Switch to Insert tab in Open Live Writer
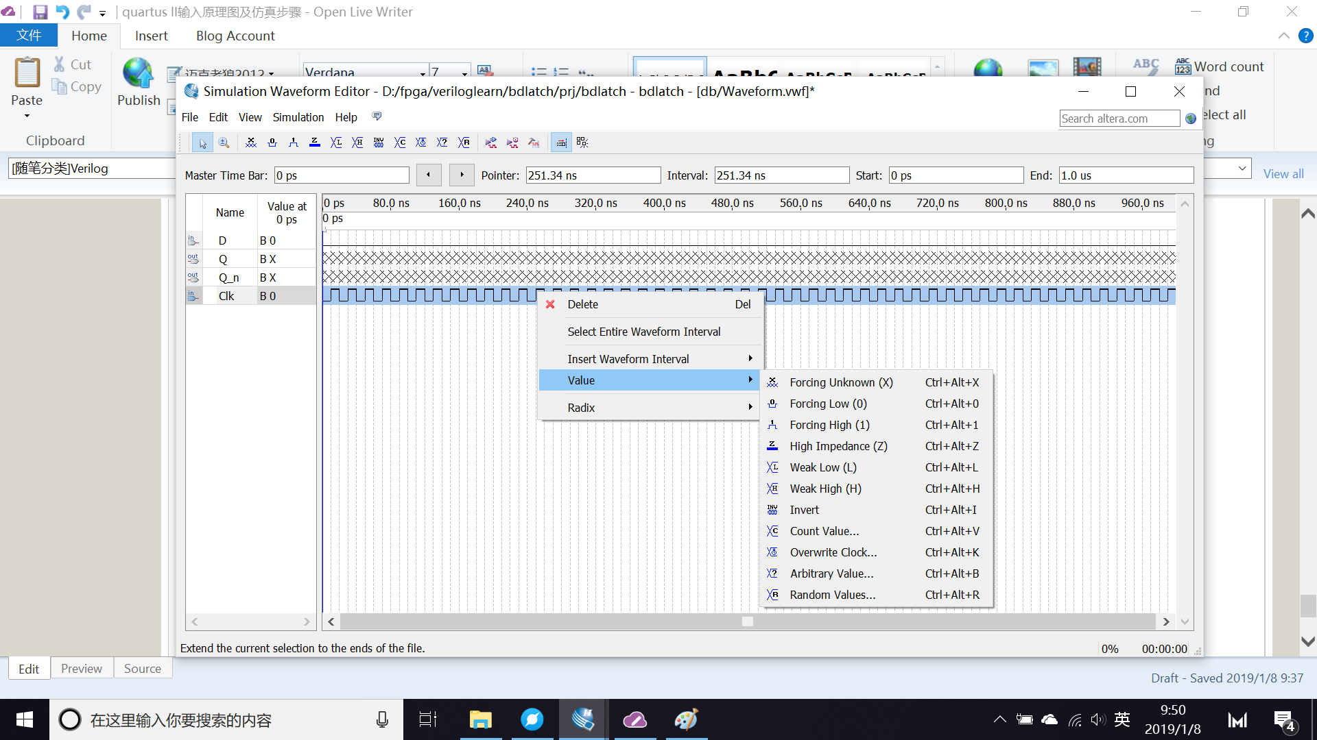The image size is (1317, 740). coord(151,36)
